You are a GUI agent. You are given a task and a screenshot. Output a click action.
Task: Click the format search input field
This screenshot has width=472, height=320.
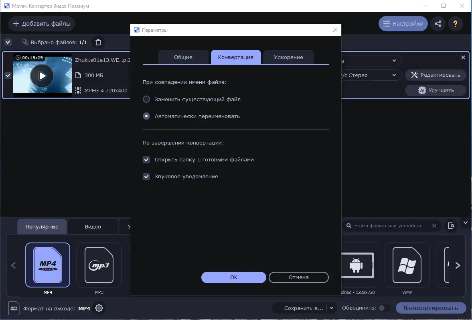coord(391,226)
